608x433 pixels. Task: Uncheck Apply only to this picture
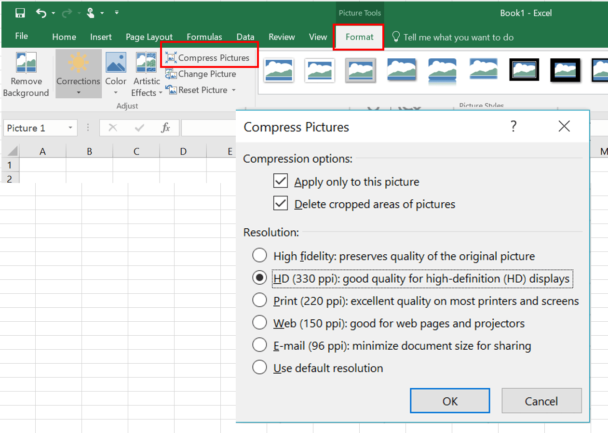[x=280, y=181]
